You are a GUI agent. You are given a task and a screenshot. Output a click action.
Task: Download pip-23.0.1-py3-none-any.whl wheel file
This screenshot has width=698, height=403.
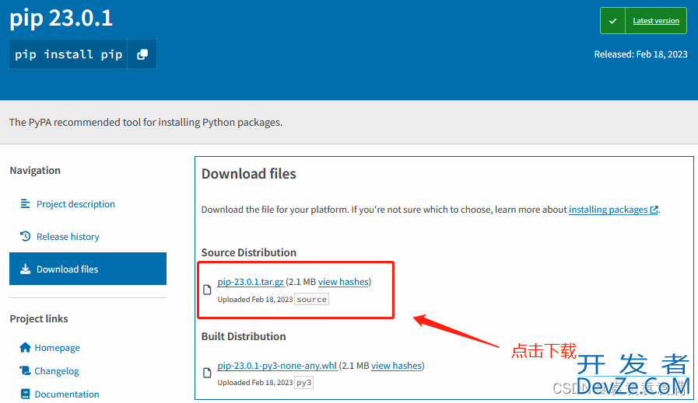[x=277, y=366]
